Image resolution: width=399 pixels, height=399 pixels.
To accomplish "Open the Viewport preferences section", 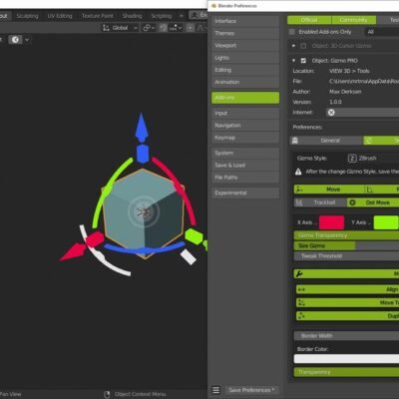I will tap(245, 46).
